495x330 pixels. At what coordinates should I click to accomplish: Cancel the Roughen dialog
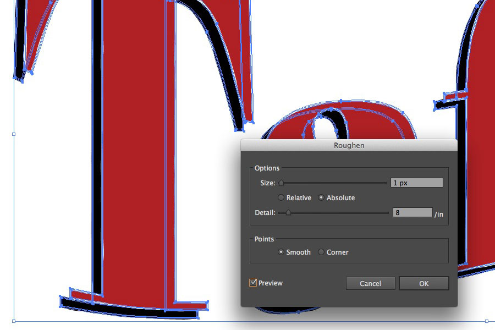370,283
